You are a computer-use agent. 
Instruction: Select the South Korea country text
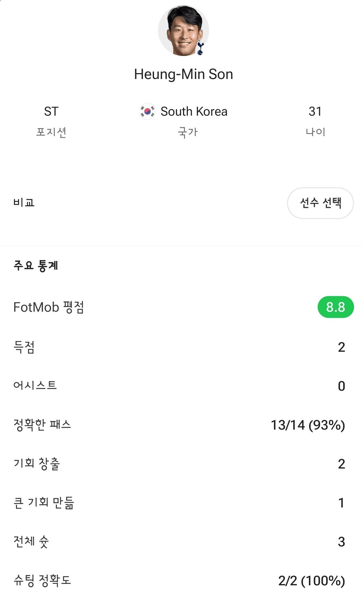pyautogui.click(x=194, y=111)
